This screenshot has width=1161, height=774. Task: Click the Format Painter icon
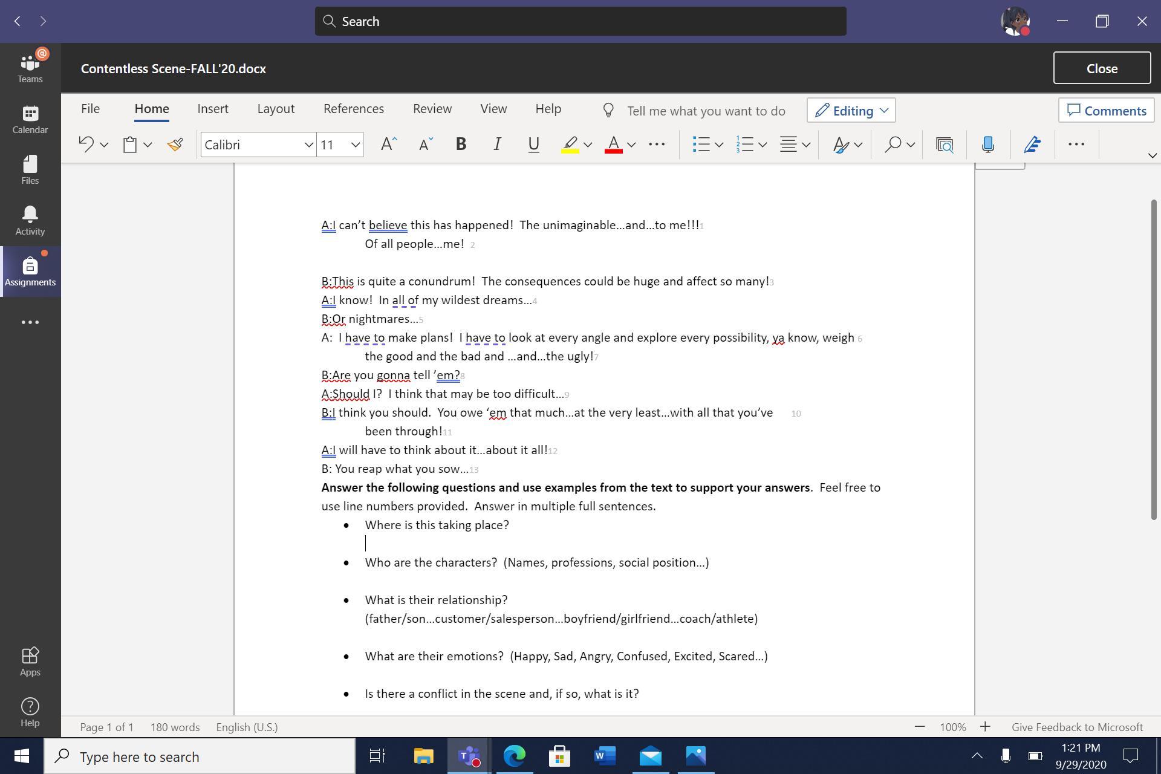(175, 145)
